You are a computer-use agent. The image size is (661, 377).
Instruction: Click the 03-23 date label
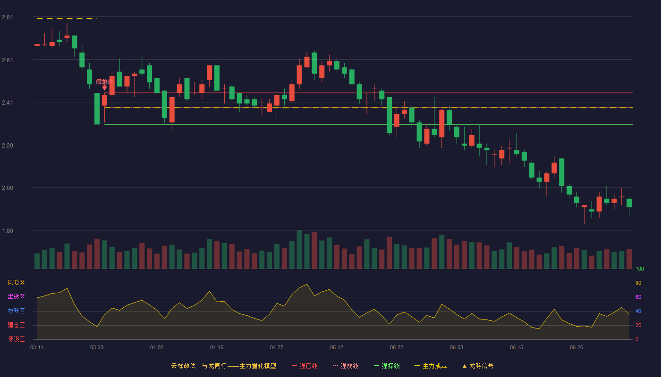point(97,347)
